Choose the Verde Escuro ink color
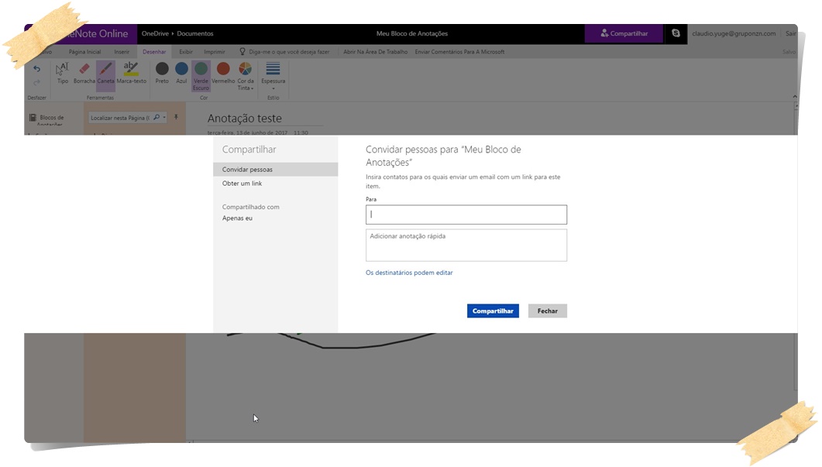822x467 pixels. point(201,76)
